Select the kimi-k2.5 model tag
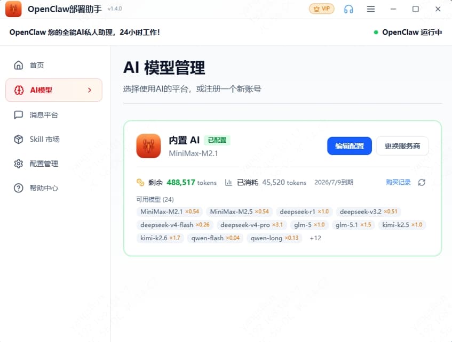This screenshot has width=452, height=342. pos(402,225)
